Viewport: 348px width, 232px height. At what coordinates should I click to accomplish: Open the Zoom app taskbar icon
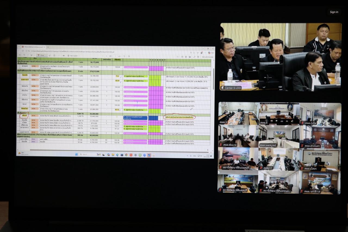pyautogui.click(x=144, y=155)
